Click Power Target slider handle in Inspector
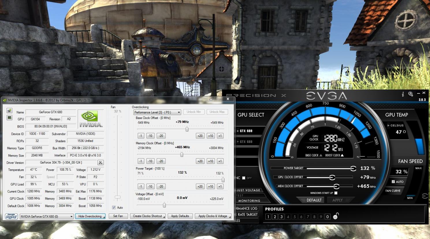Image resolution: width=430 pixels, height=239 pixels. [223, 180]
